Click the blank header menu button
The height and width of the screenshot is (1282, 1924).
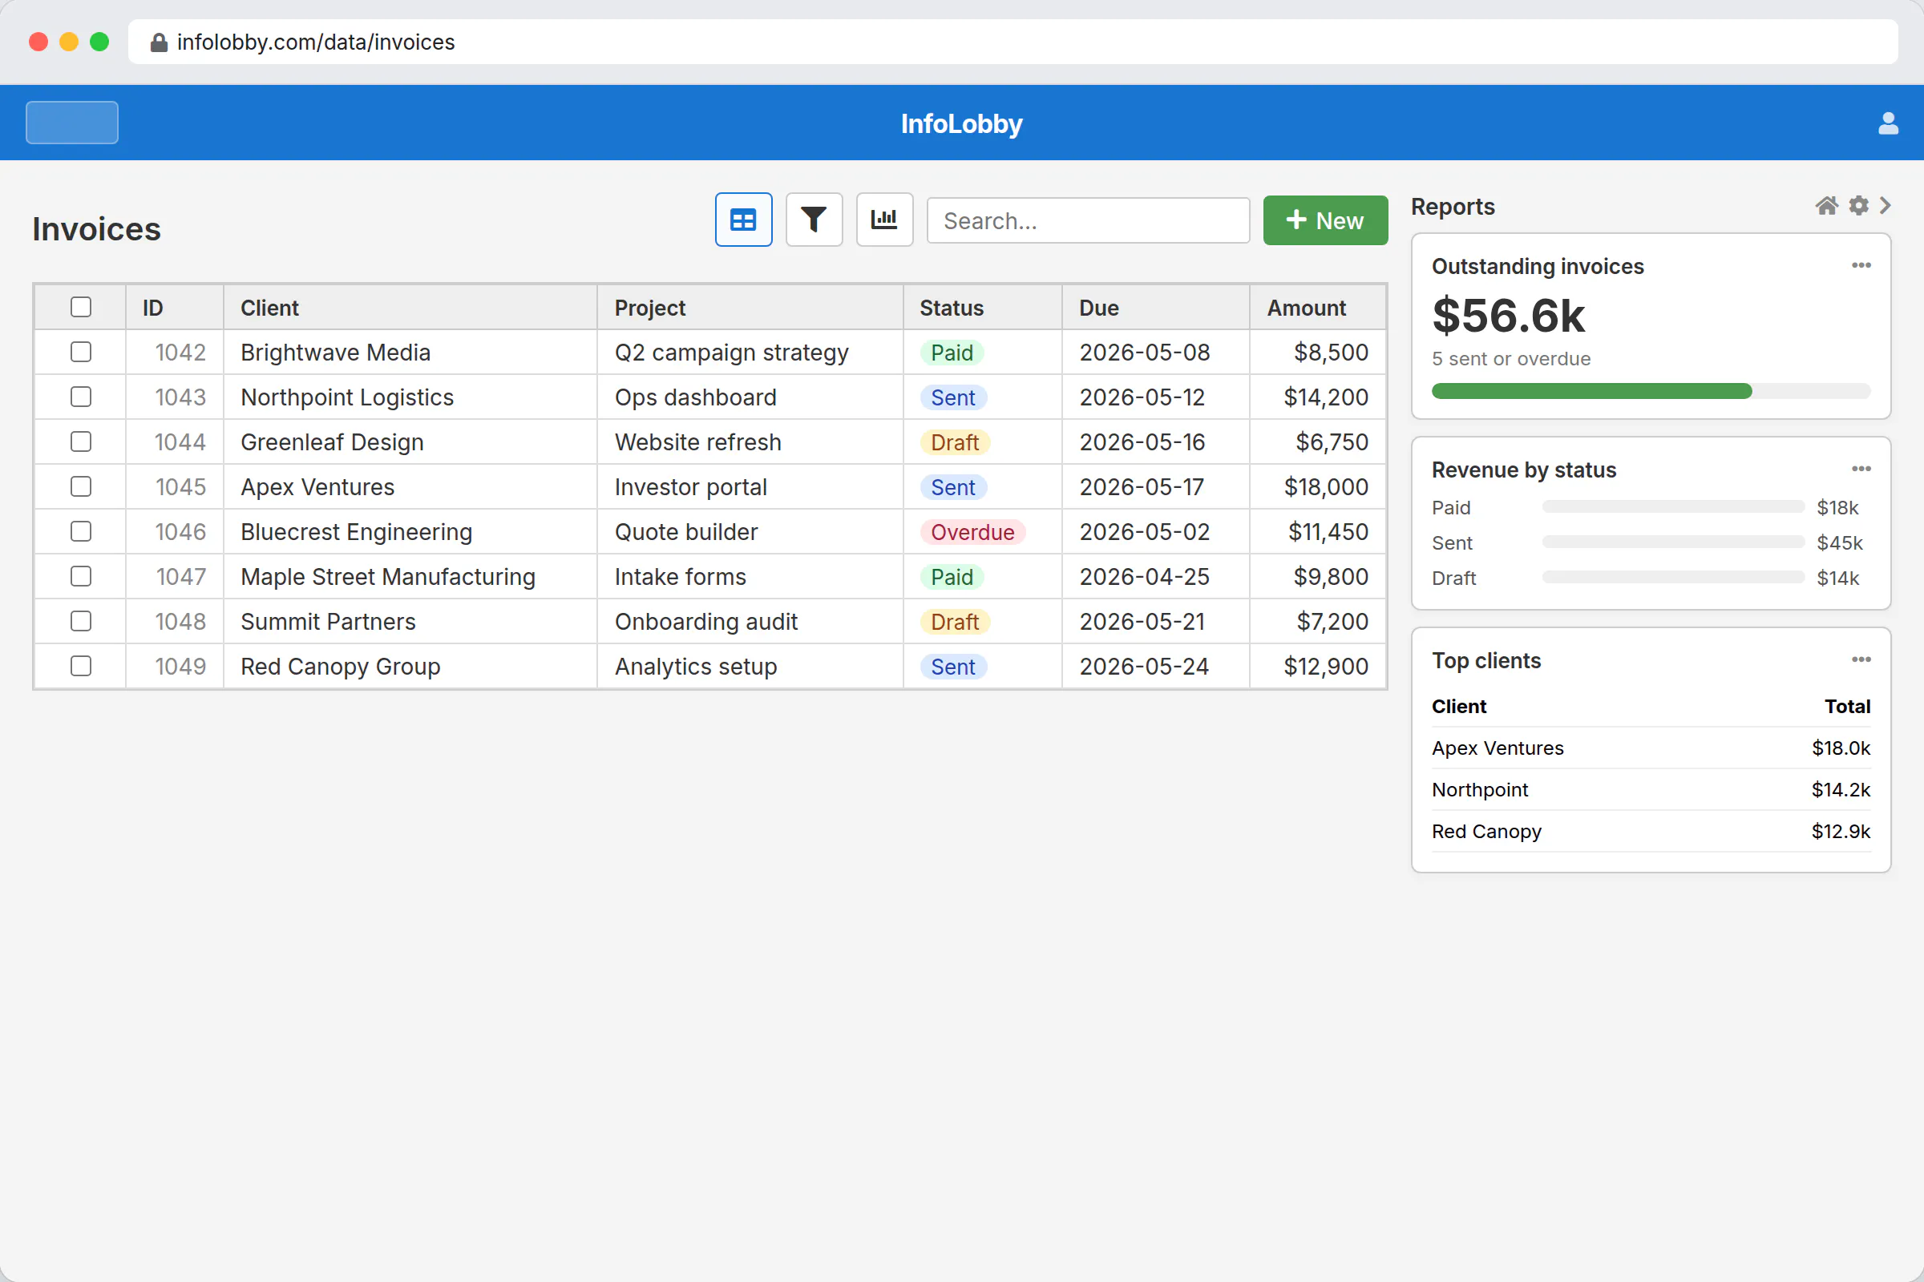coord(72,123)
